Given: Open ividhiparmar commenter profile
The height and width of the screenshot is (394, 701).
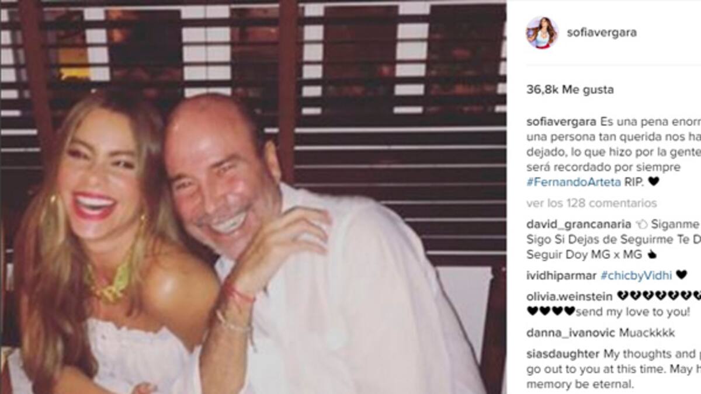Looking at the screenshot, I should (561, 275).
